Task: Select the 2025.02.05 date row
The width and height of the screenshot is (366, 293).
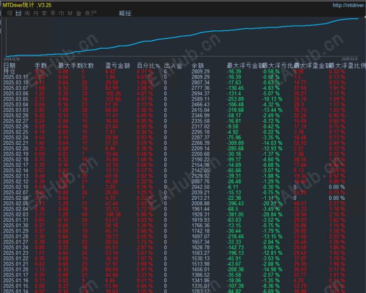Action: point(16,203)
